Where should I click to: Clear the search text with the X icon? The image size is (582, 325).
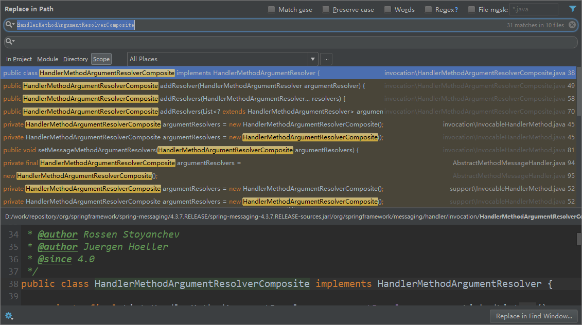572,25
